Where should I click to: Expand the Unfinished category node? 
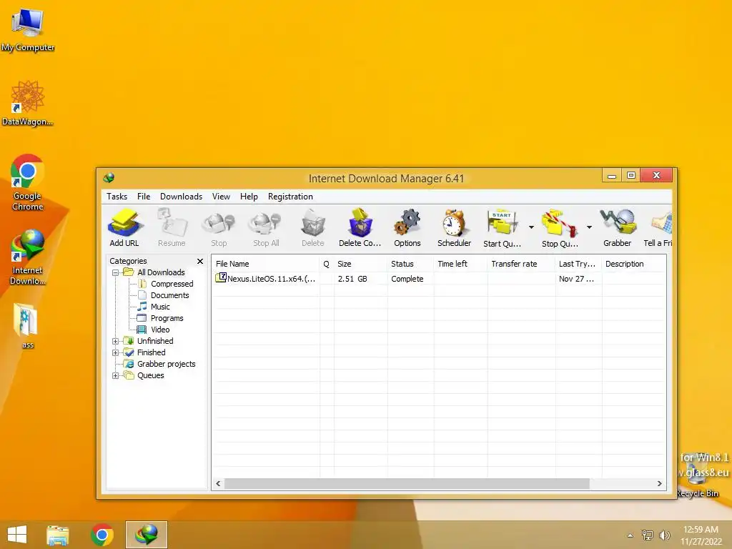(115, 341)
